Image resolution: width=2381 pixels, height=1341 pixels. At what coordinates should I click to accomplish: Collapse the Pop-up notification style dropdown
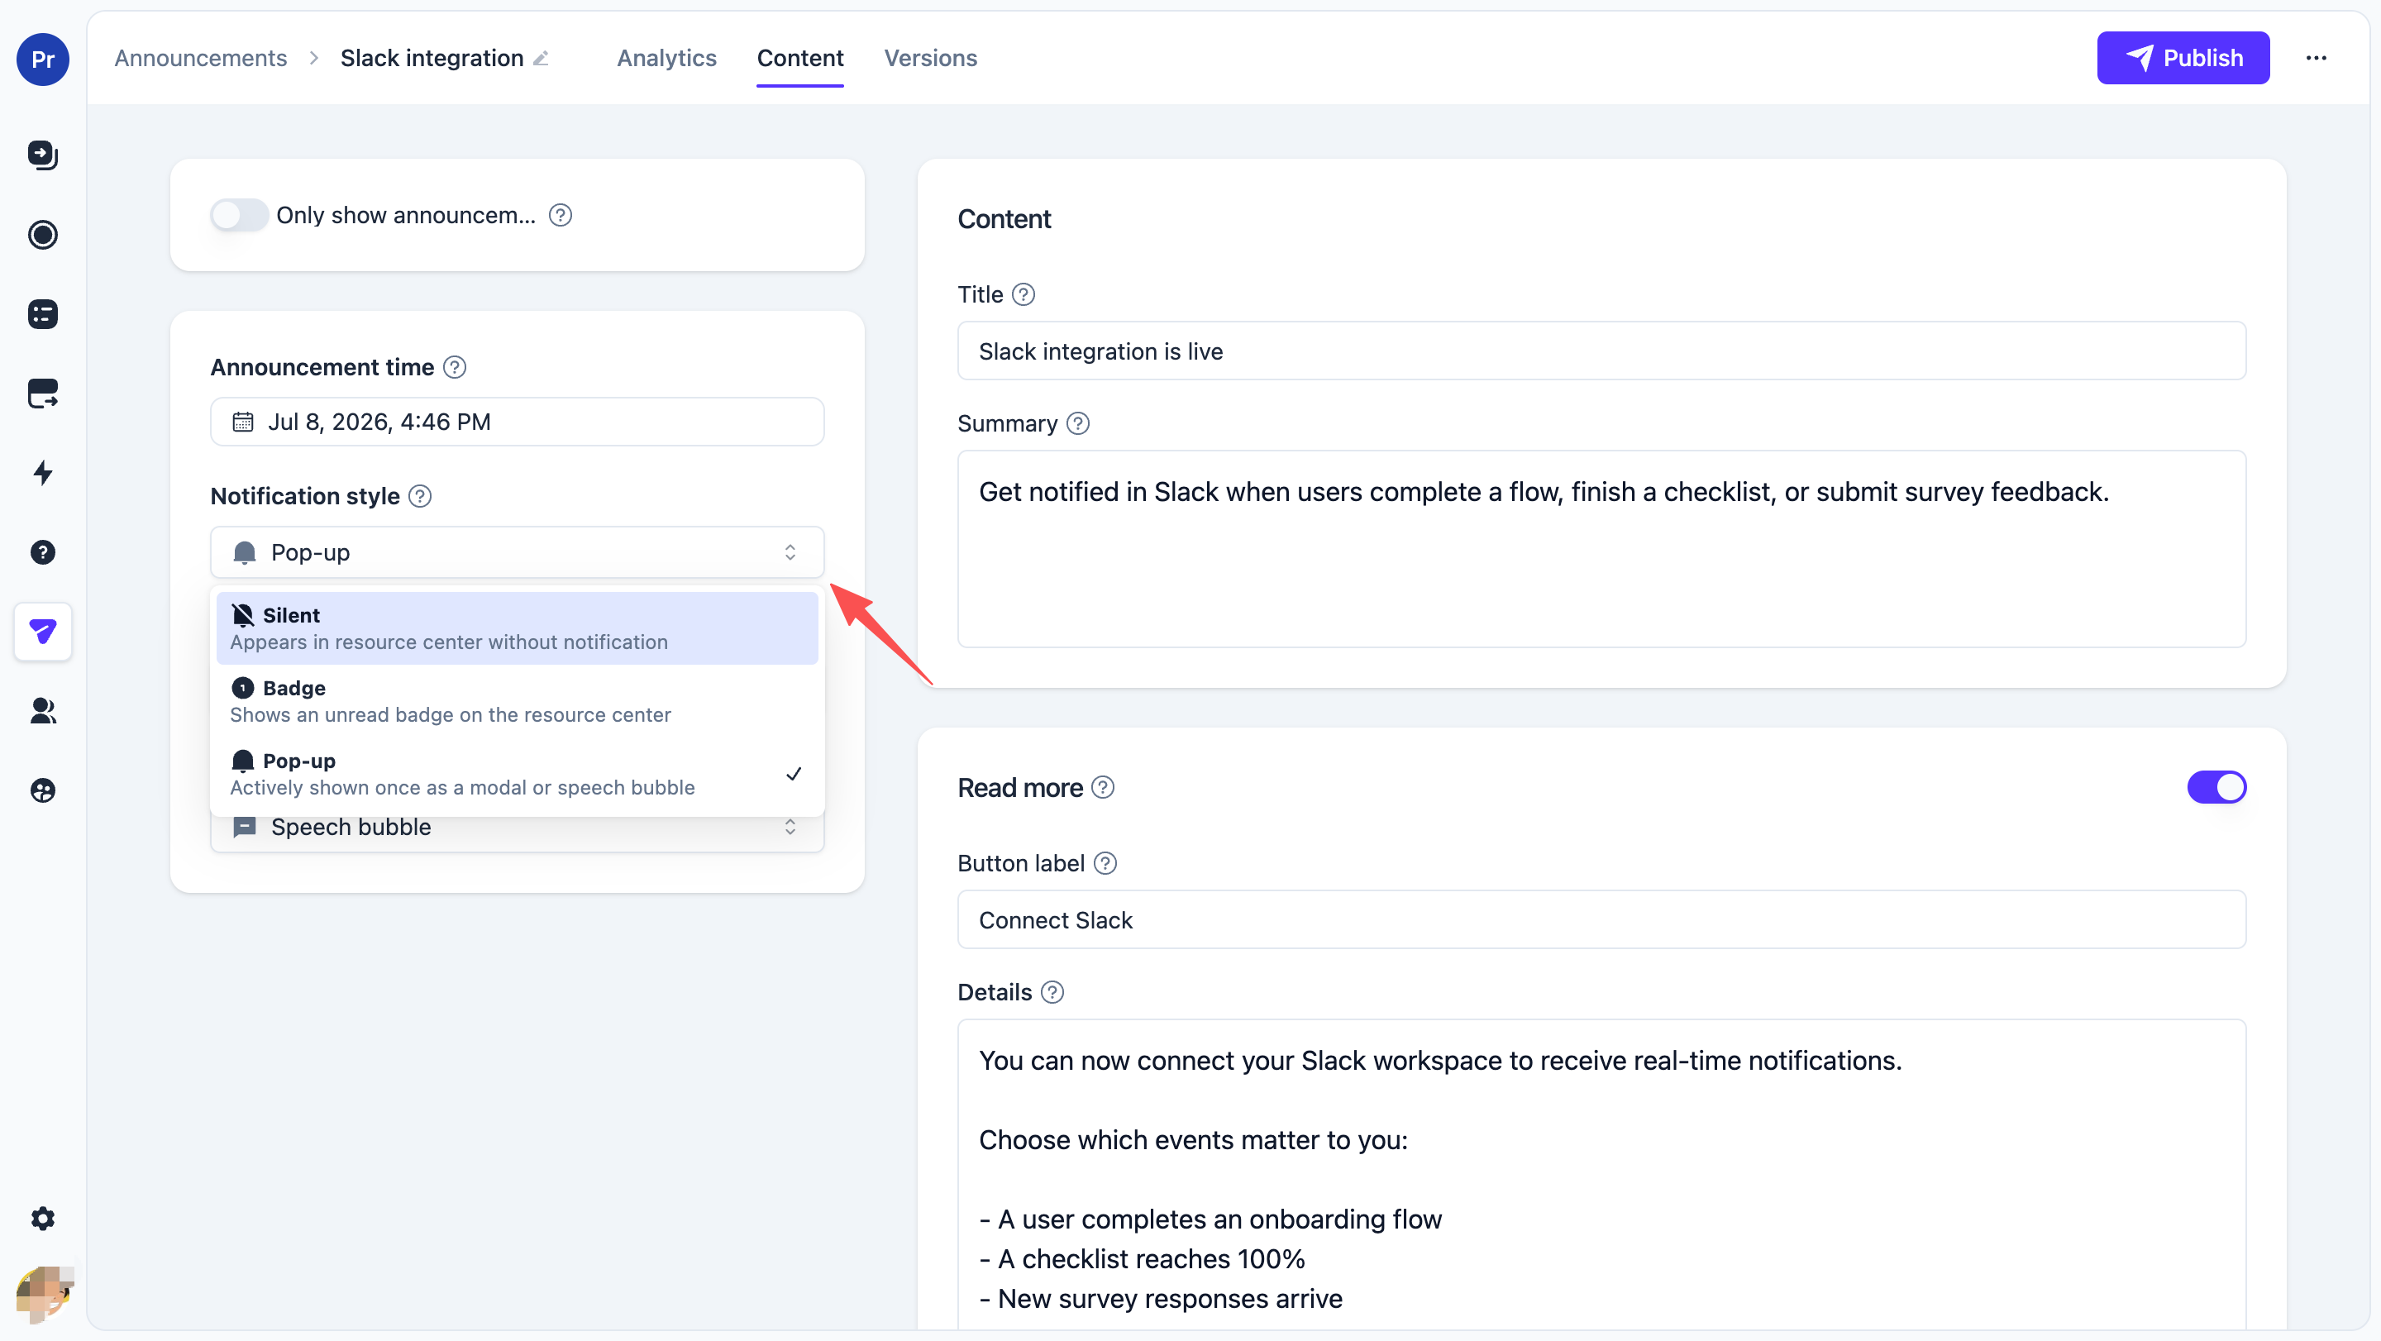pyautogui.click(x=517, y=552)
